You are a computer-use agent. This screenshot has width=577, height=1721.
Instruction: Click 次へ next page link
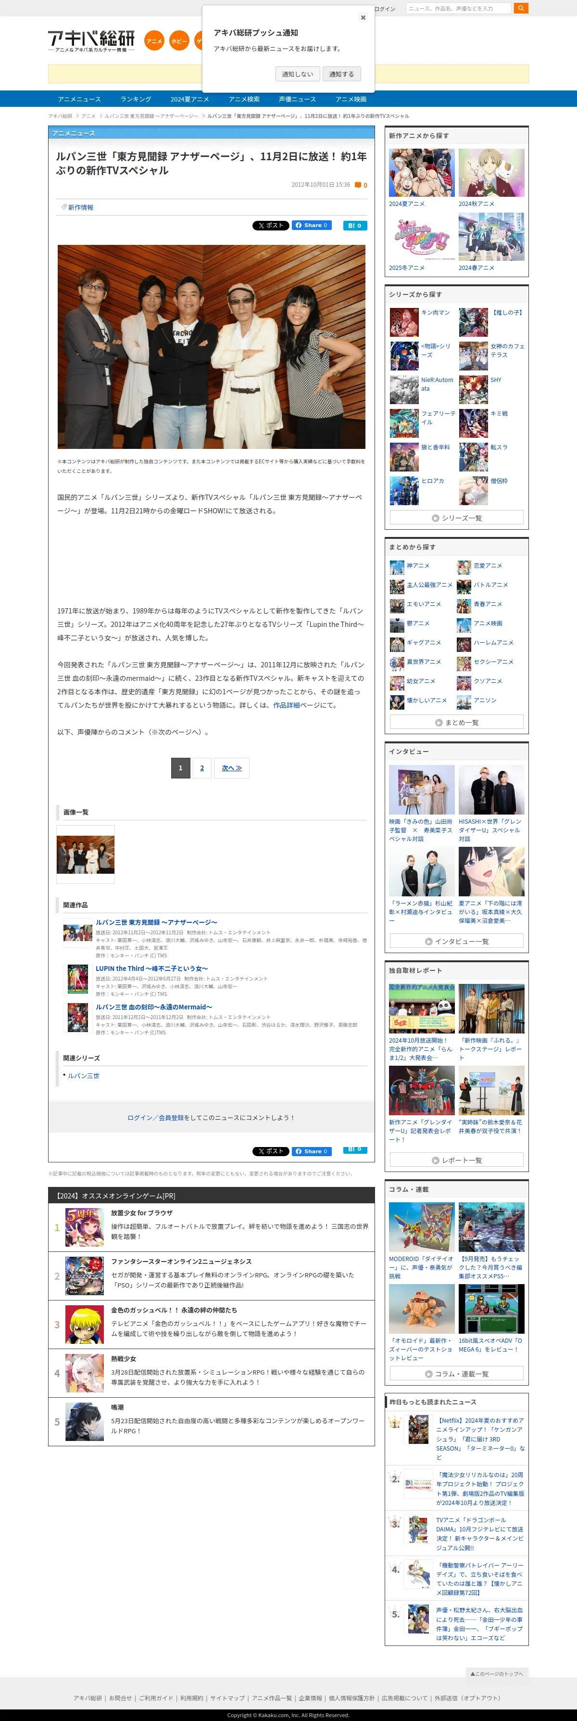tap(232, 767)
